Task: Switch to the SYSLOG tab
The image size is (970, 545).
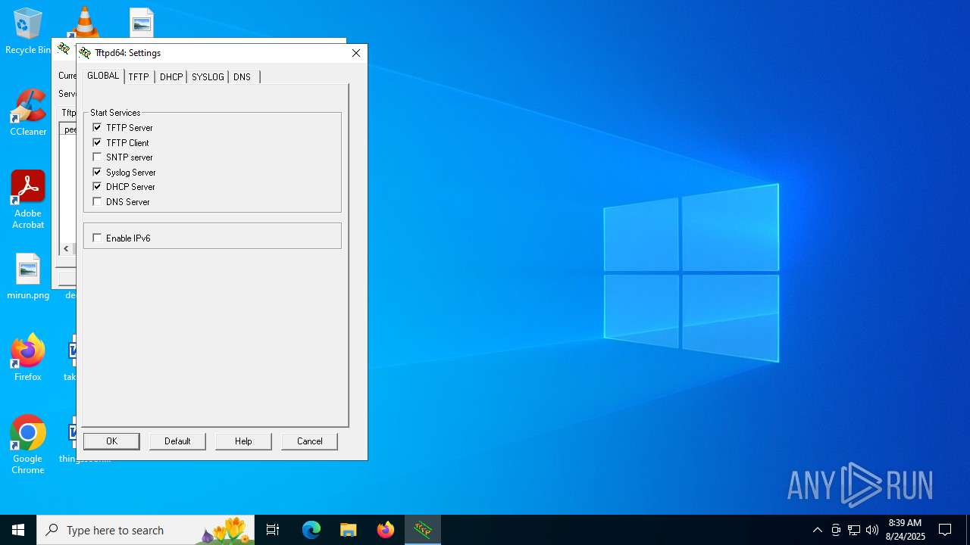Action: tap(208, 76)
